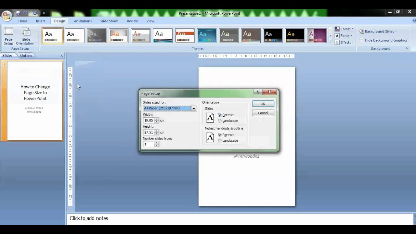
Task: Select the tenth brown-gray theme thumbnail
Action: [251, 36]
